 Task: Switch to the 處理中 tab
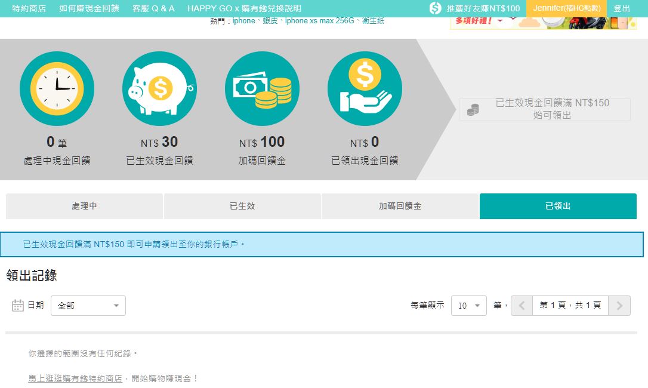84,206
